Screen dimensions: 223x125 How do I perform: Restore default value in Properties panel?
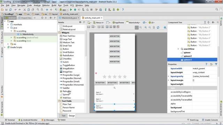pyautogui.click(x=211, y=64)
